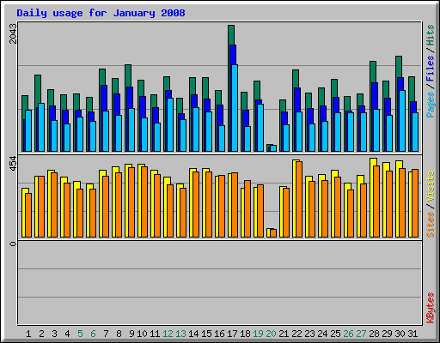Click day label '11' on the x-axis
The image size is (440, 343).
pyautogui.click(x=155, y=334)
